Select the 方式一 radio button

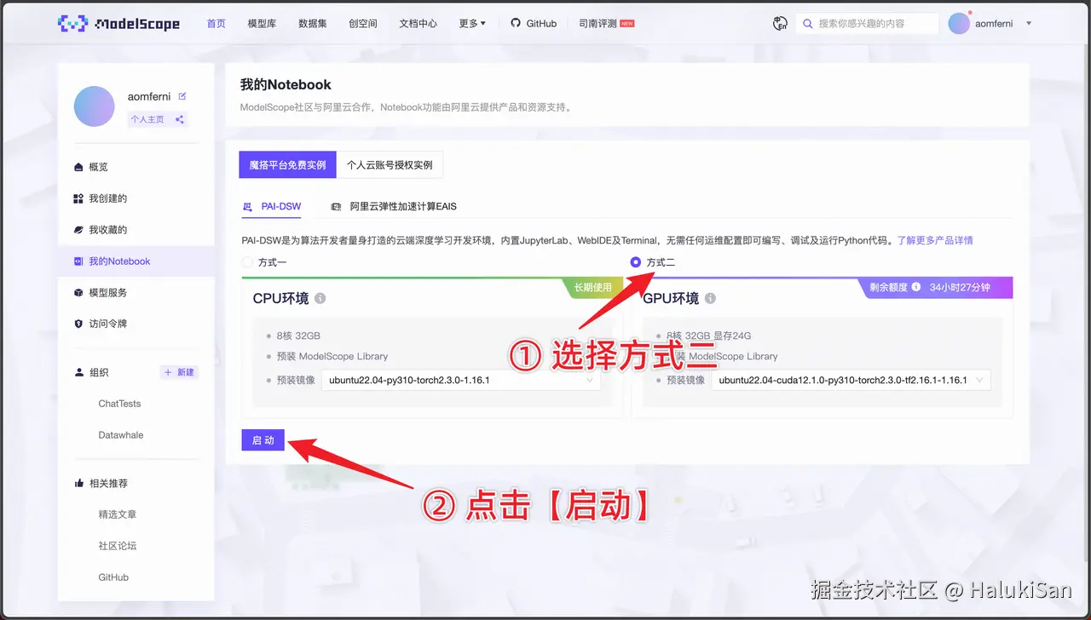click(248, 262)
